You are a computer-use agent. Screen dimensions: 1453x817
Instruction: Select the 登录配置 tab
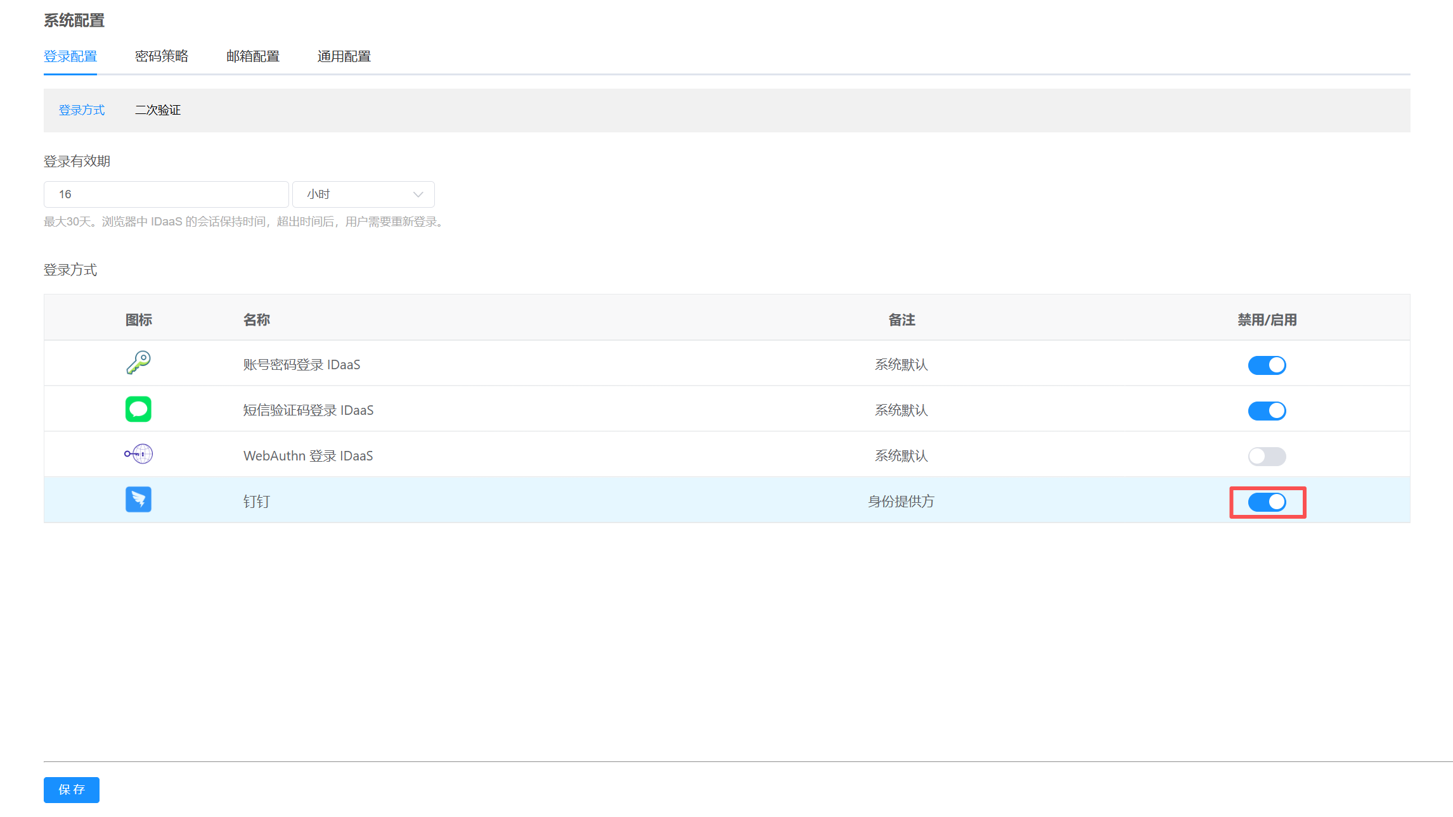[x=70, y=56]
